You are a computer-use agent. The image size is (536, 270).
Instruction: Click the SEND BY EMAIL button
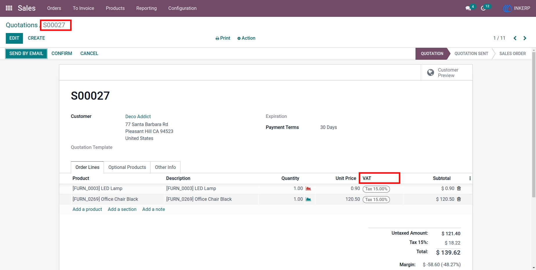26,54
